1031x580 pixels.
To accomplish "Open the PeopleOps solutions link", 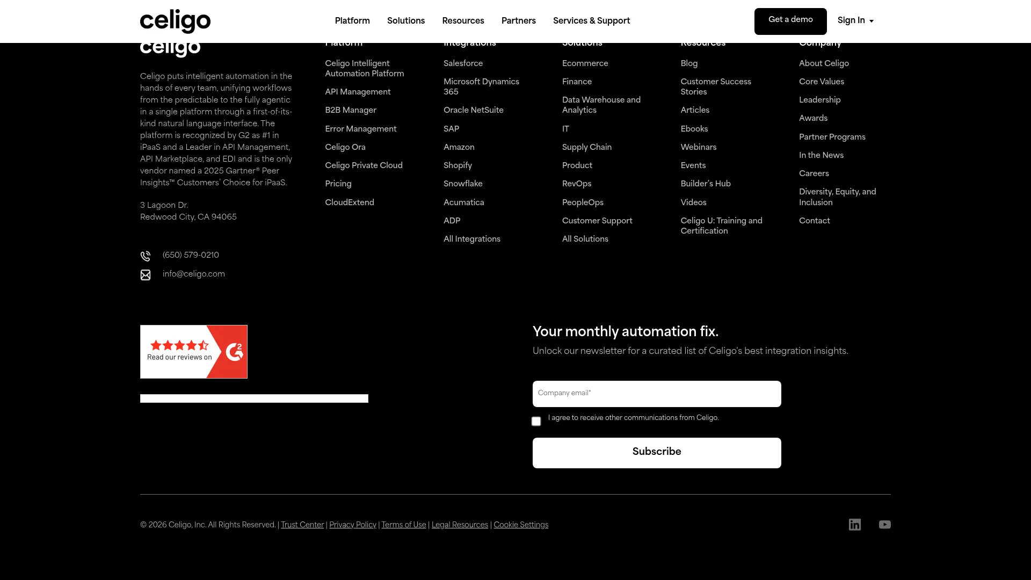I will click(x=583, y=203).
